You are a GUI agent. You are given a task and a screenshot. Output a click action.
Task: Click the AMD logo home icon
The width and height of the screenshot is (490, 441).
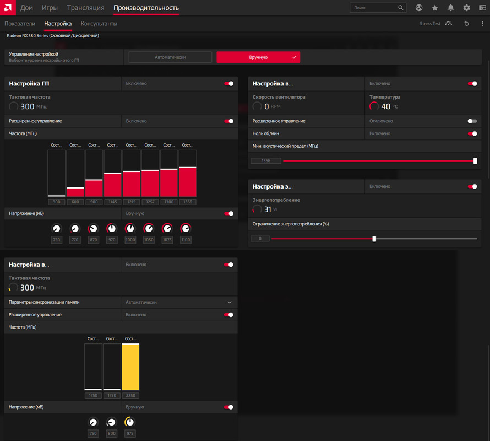[x=8, y=8]
